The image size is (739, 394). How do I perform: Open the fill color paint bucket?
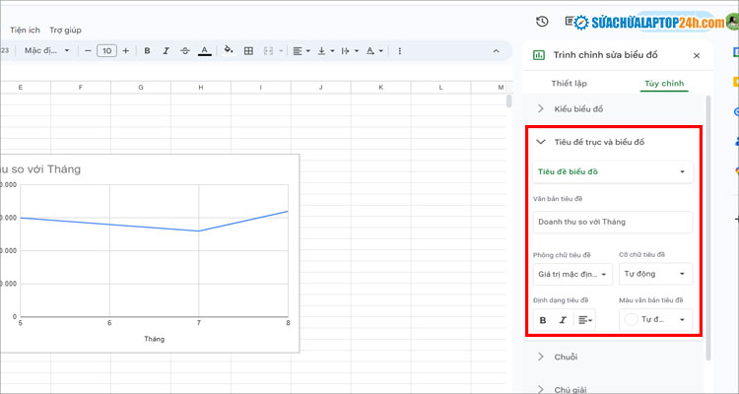229,50
